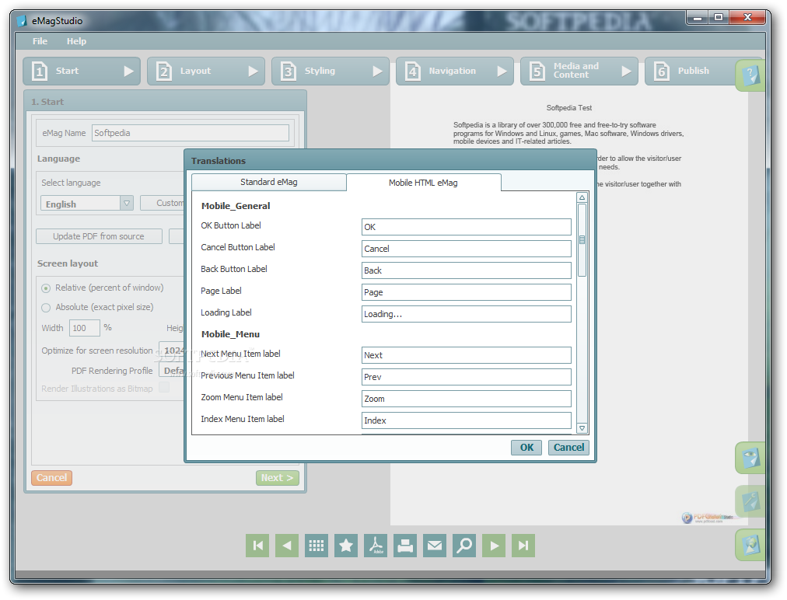Open step 1 Start
Viewport: 787px width, 600px height.
[x=82, y=72]
